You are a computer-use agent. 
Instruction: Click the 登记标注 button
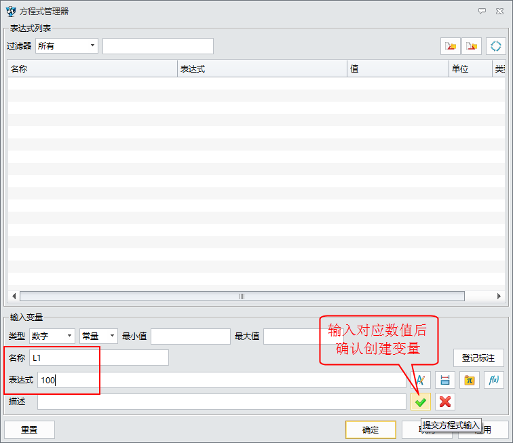pos(478,358)
